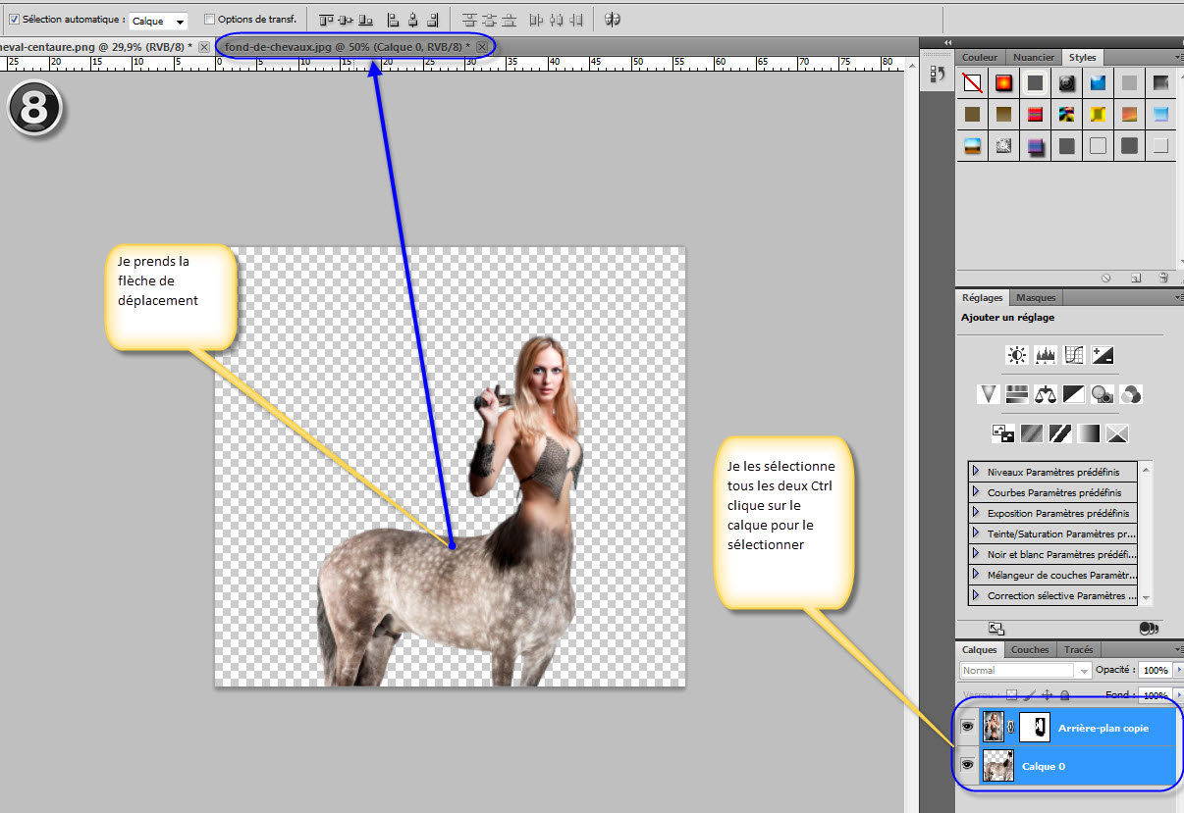The height and width of the screenshot is (813, 1184).
Task: Select the Color Balance scales icon
Action: coord(1045,394)
